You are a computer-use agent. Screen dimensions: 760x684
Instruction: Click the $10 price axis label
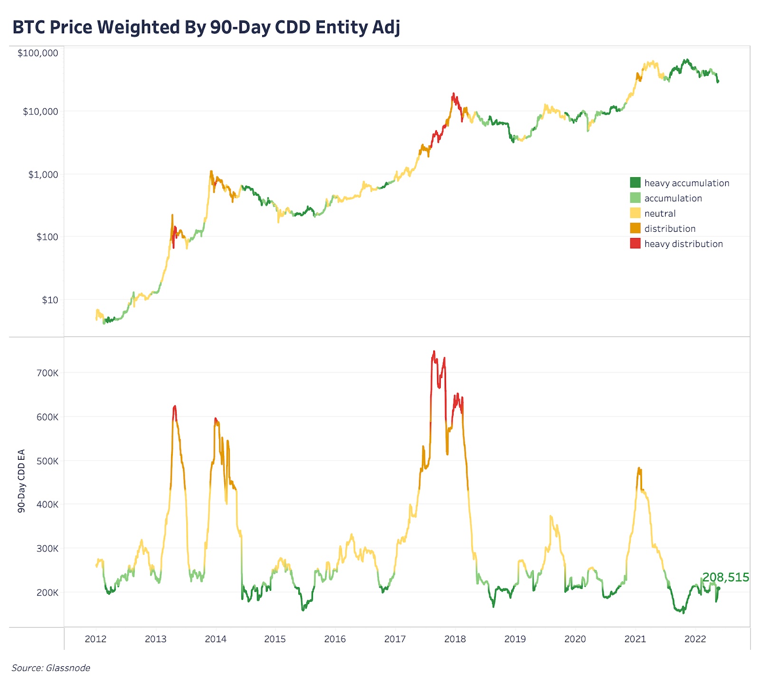tap(50, 300)
